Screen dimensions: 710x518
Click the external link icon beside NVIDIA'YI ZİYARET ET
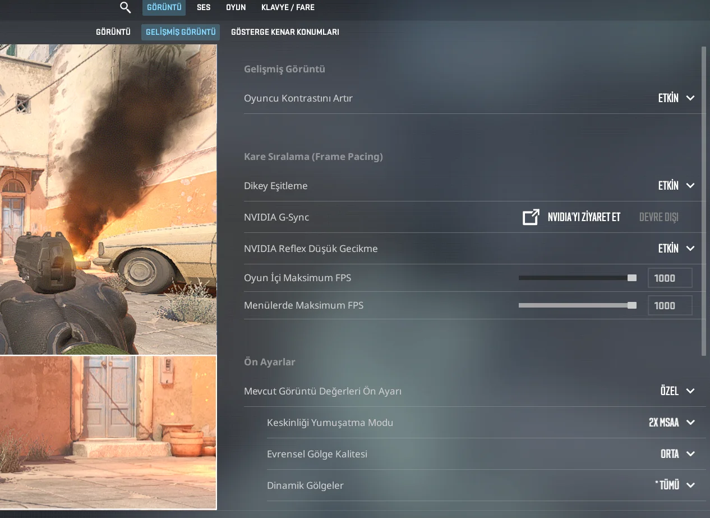click(x=531, y=217)
